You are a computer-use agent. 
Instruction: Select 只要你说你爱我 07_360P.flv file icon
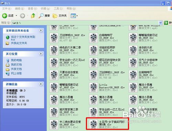(54, 75)
